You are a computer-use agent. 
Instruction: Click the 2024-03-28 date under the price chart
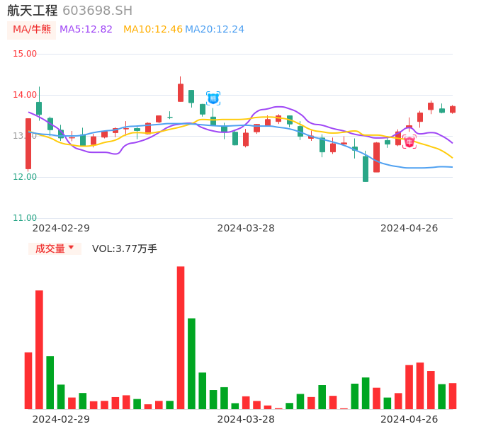click(x=246, y=228)
